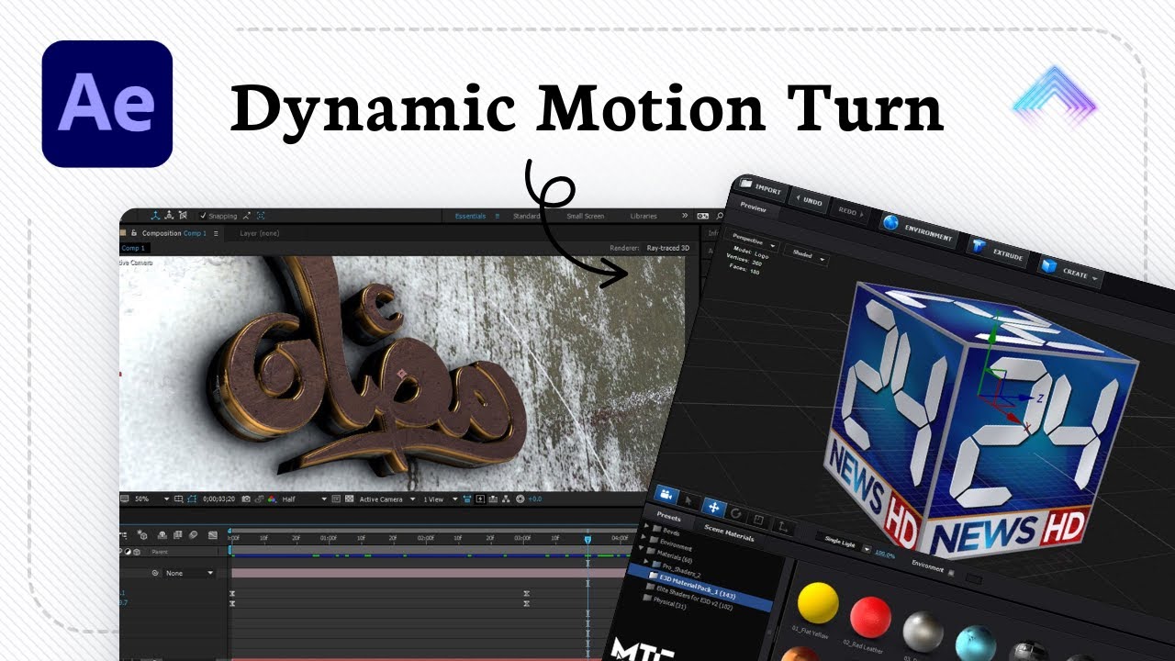Open the Active Camera dropdown
Viewport: 1175px width, 661px height.
(x=386, y=499)
